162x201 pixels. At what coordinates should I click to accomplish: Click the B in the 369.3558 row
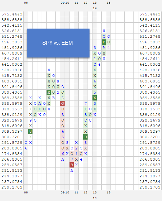53,98
